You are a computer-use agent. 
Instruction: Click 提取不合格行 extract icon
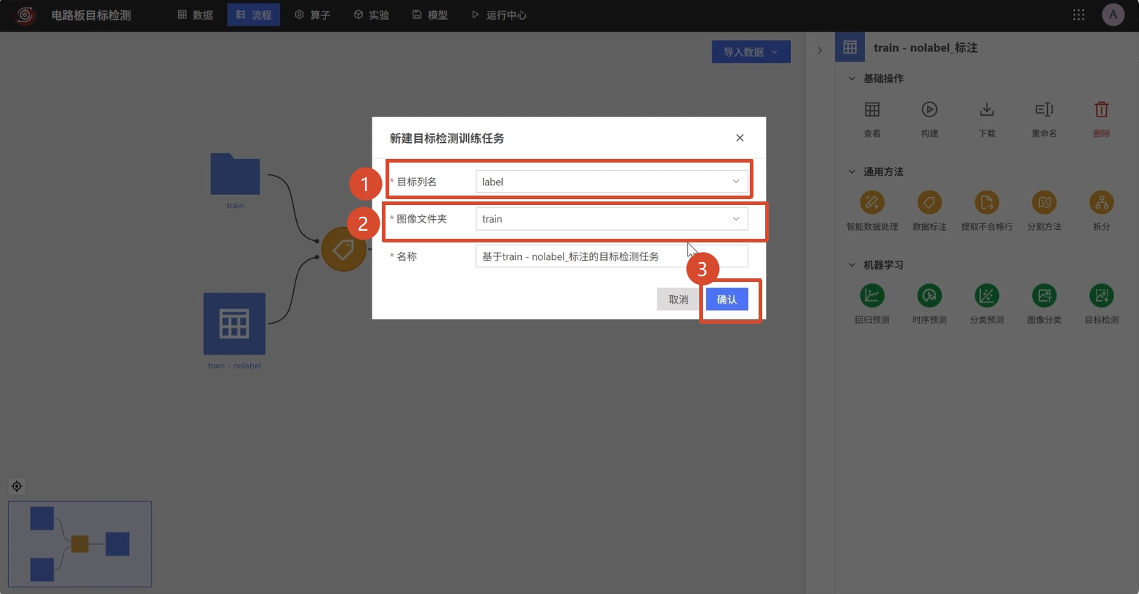pos(987,202)
